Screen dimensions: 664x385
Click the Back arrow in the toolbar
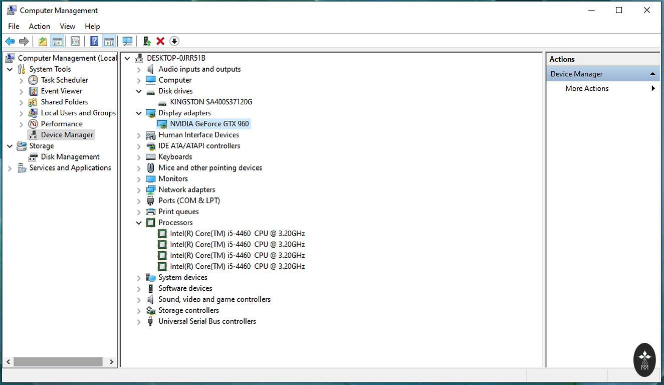pyautogui.click(x=10, y=41)
